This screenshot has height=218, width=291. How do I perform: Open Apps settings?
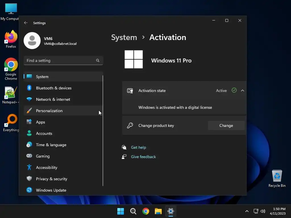point(63,122)
